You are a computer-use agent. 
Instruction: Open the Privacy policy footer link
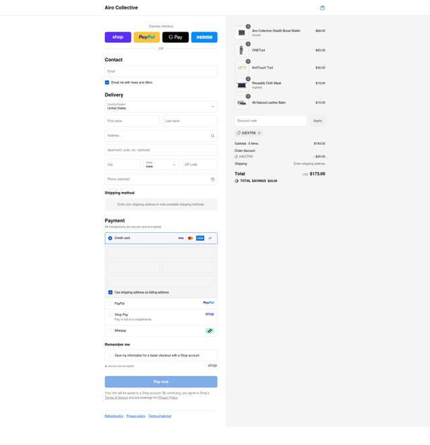pos(136,416)
